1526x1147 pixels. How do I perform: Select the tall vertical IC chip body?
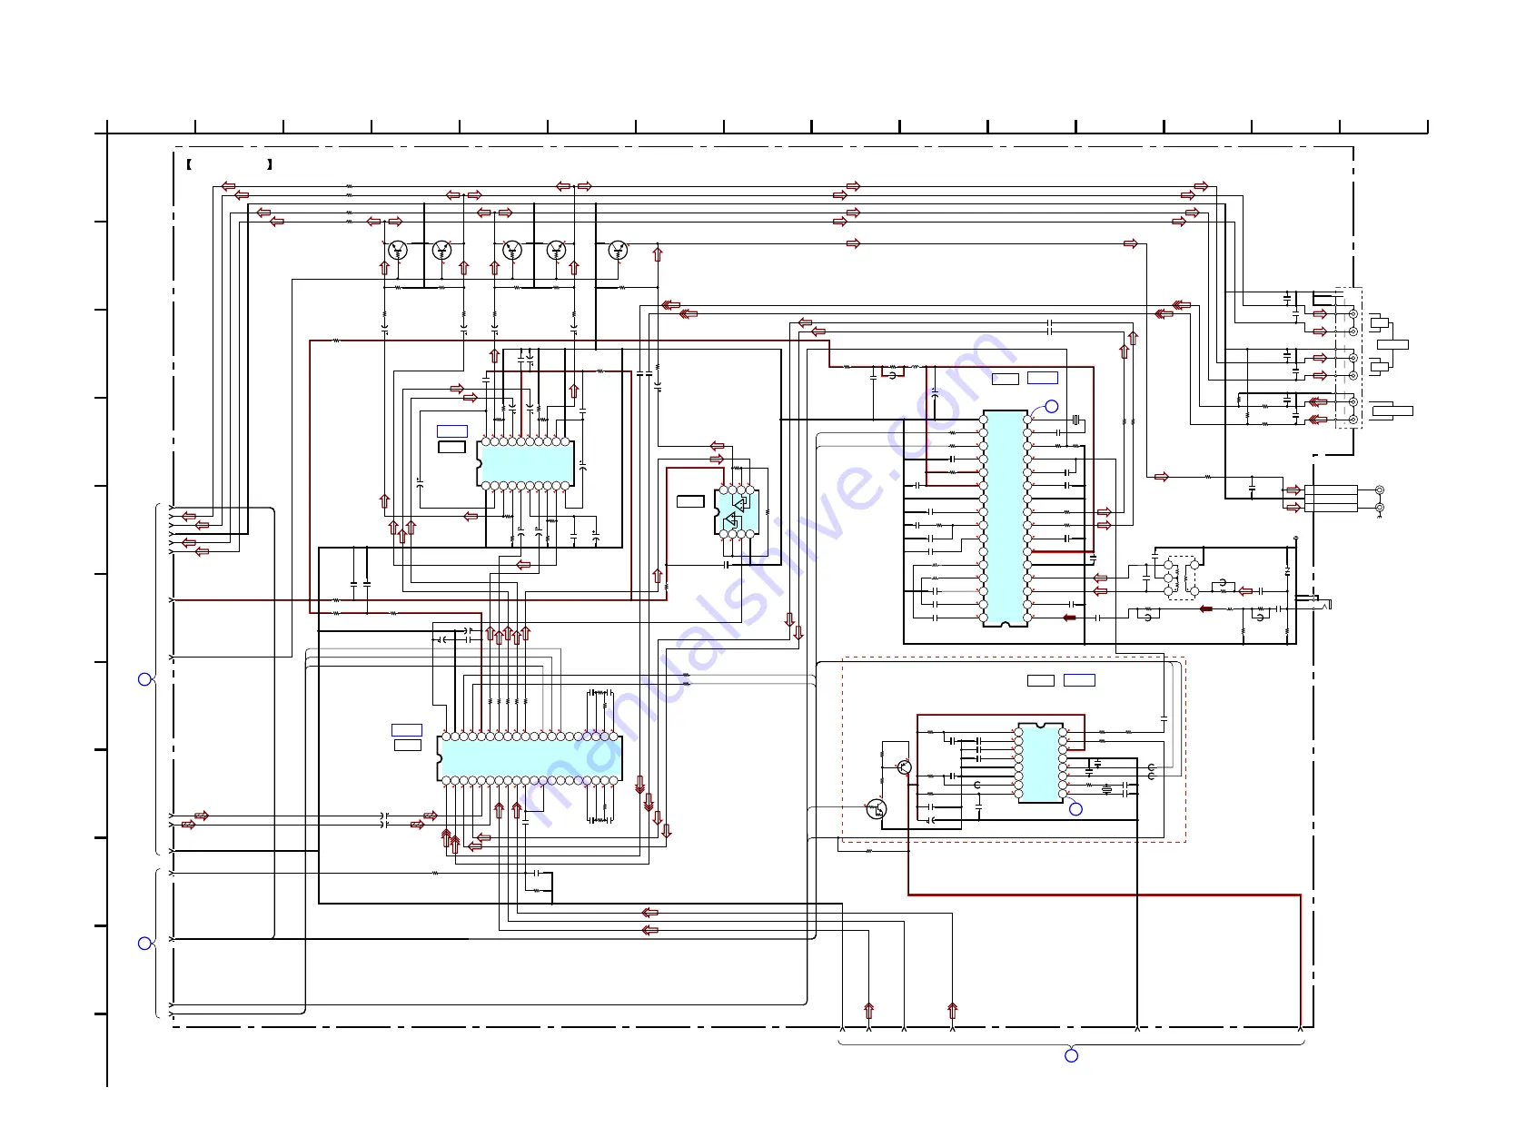coord(1005,518)
